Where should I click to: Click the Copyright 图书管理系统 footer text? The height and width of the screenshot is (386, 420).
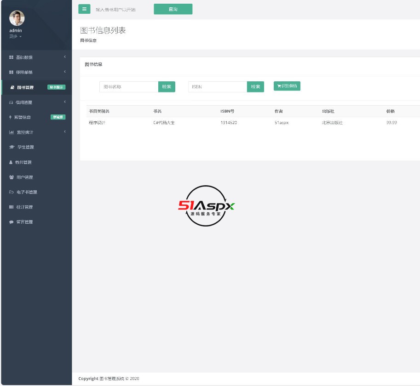click(109, 379)
